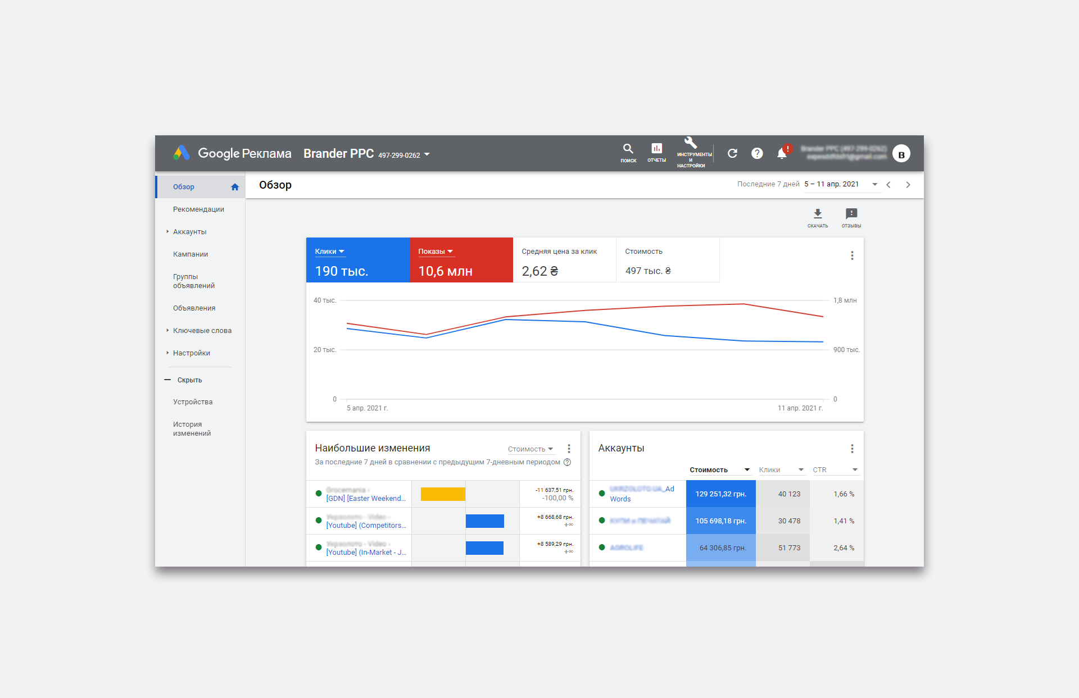The height and width of the screenshot is (698, 1079).
Task: Click the download (Скачать) icon
Action: click(818, 214)
